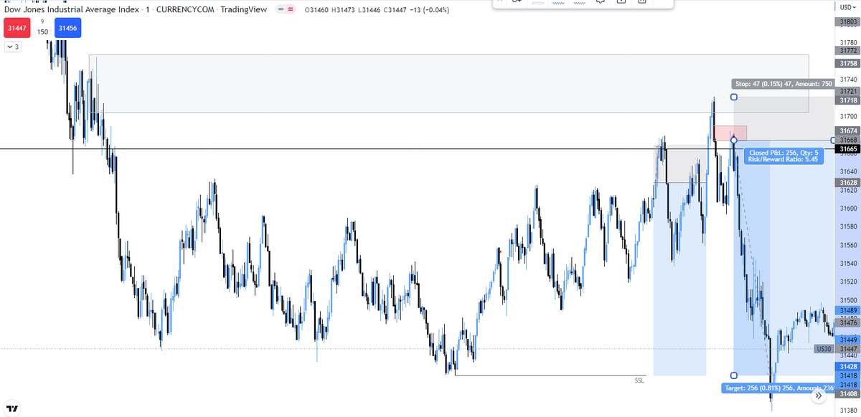861x417 pixels.
Task: Click the 31628 price label on axis
Action: click(847, 183)
